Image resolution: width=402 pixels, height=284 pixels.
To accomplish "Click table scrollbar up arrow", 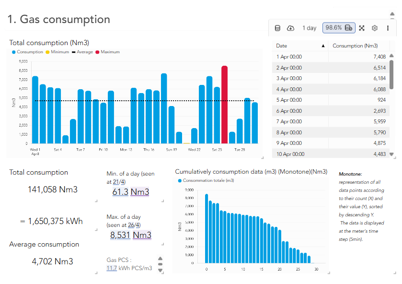I will (391, 56).
